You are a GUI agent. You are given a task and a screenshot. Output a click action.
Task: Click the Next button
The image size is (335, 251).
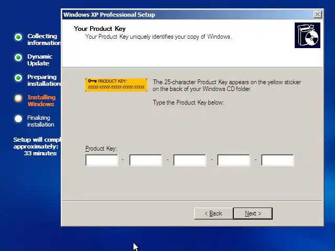[x=253, y=213]
